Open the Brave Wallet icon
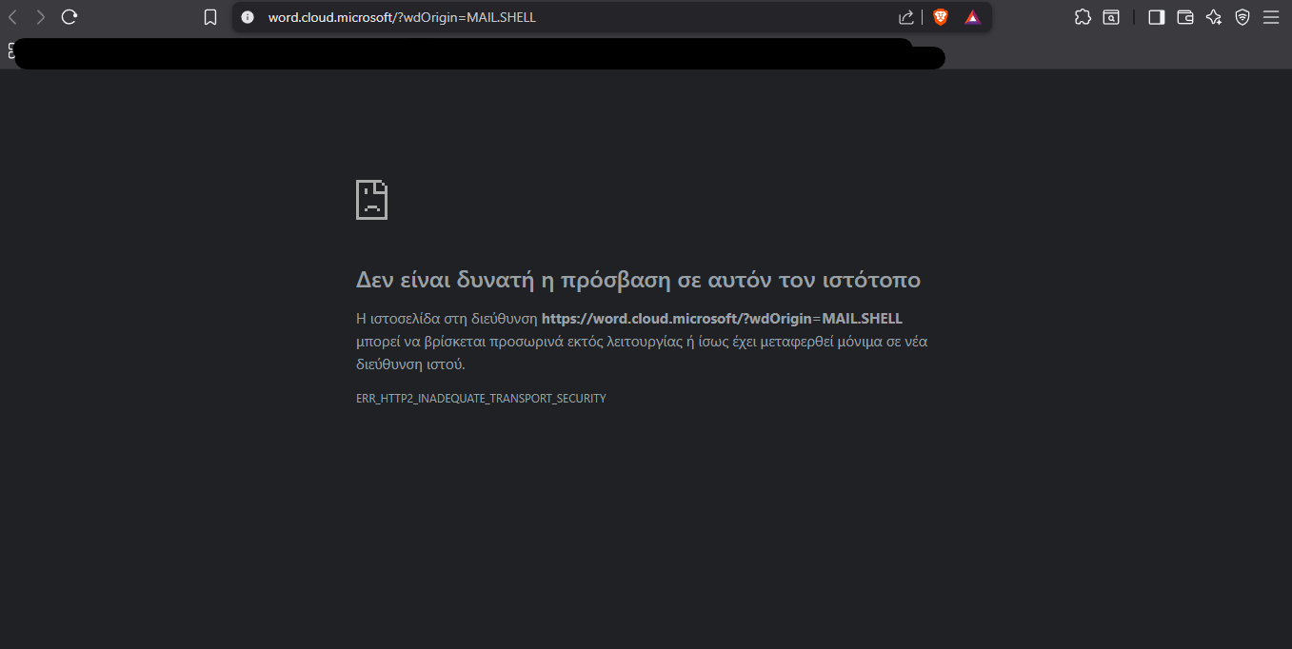 [1185, 17]
